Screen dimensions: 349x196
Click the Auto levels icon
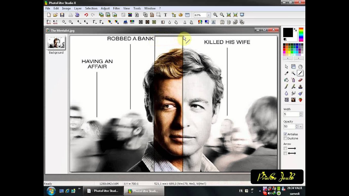[x=49, y=22]
